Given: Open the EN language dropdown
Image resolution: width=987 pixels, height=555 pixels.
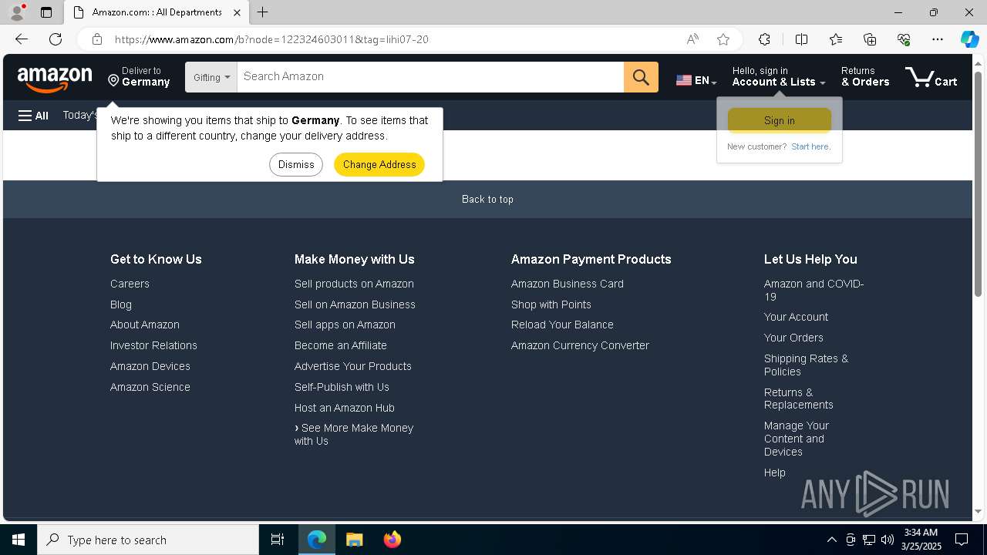Looking at the screenshot, I should pyautogui.click(x=696, y=80).
